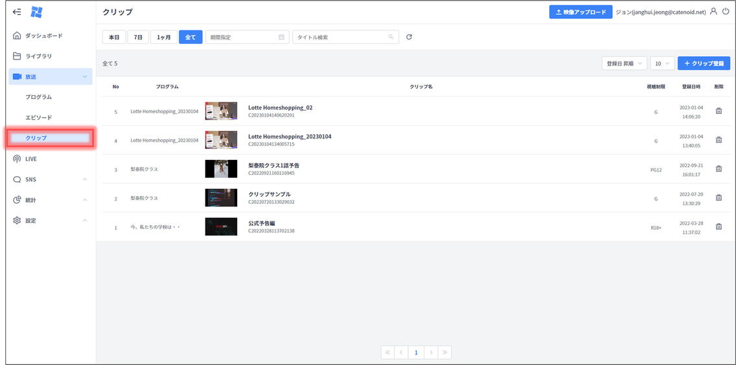
Task: Go to エピソード in the sidebar
Action: pos(38,118)
